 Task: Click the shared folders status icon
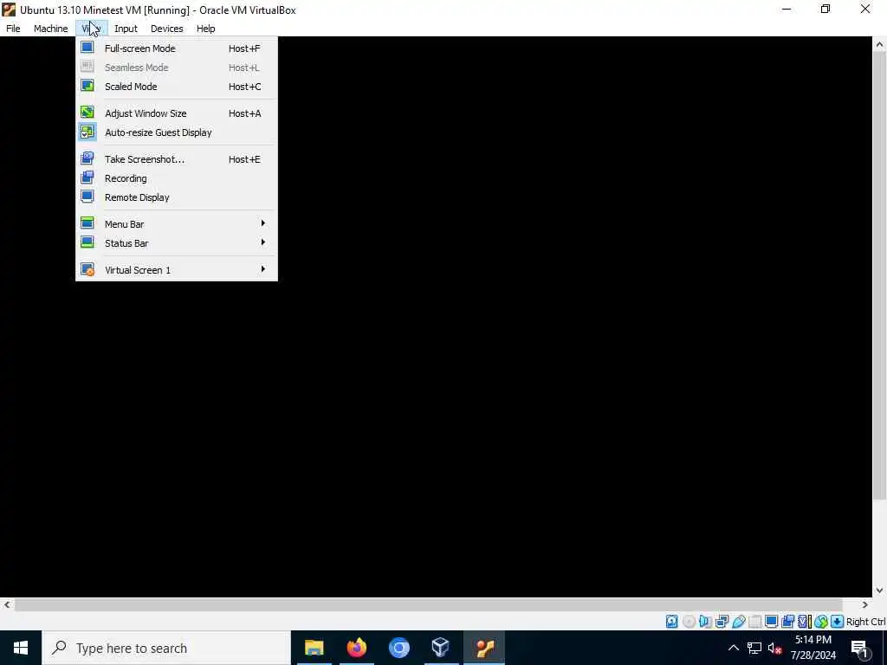point(754,622)
